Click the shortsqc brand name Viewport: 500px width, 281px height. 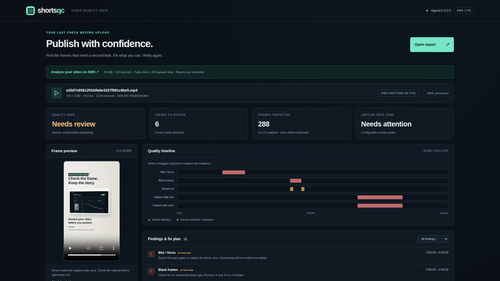(51, 11)
